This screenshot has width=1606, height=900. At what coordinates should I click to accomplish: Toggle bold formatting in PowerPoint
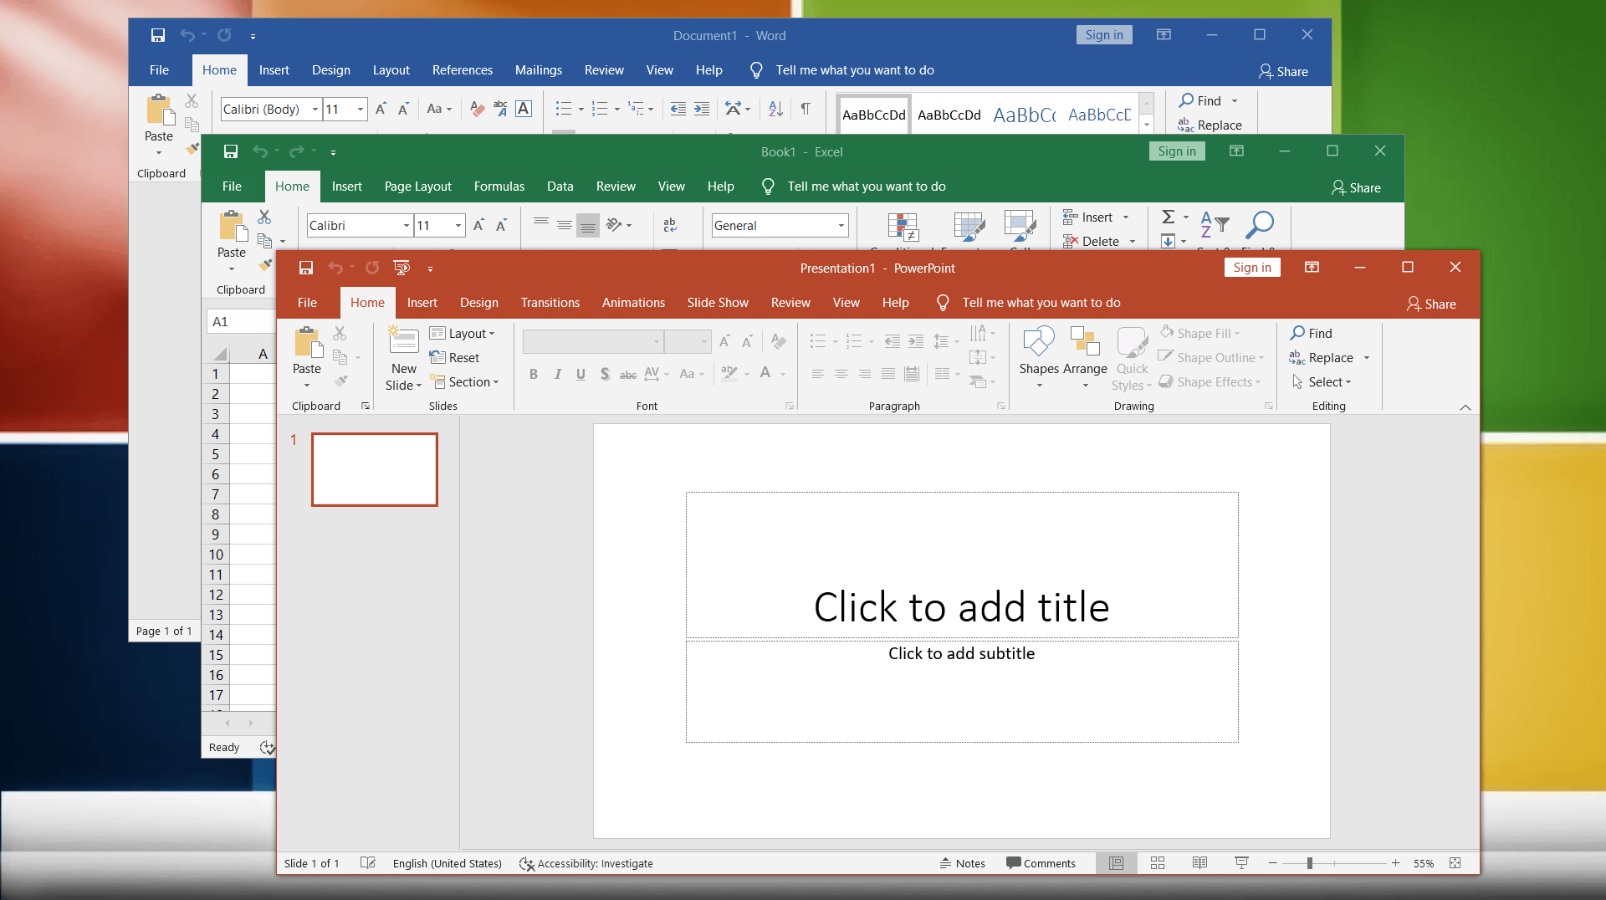(534, 374)
